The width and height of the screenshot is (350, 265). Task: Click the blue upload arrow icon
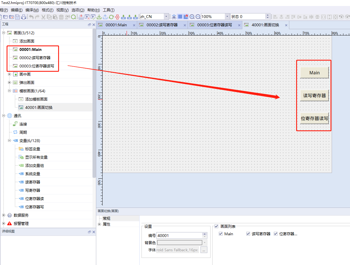pyautogui.click(x=105, y=17)
